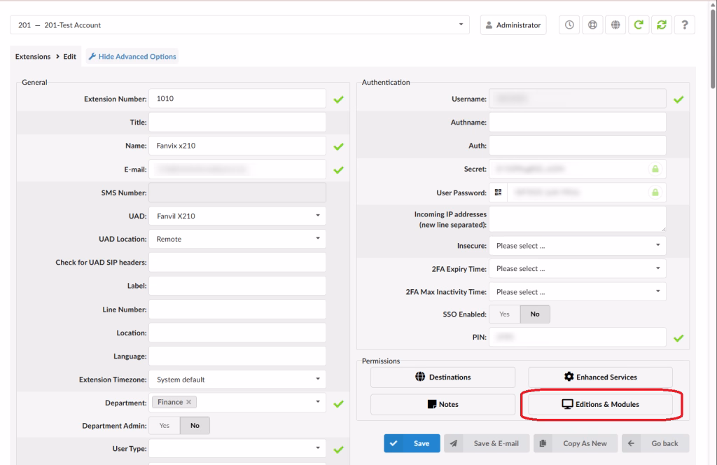Remove the Finance department tag
This screenshot has width=717, height=465.
click(x=189, y=402)
